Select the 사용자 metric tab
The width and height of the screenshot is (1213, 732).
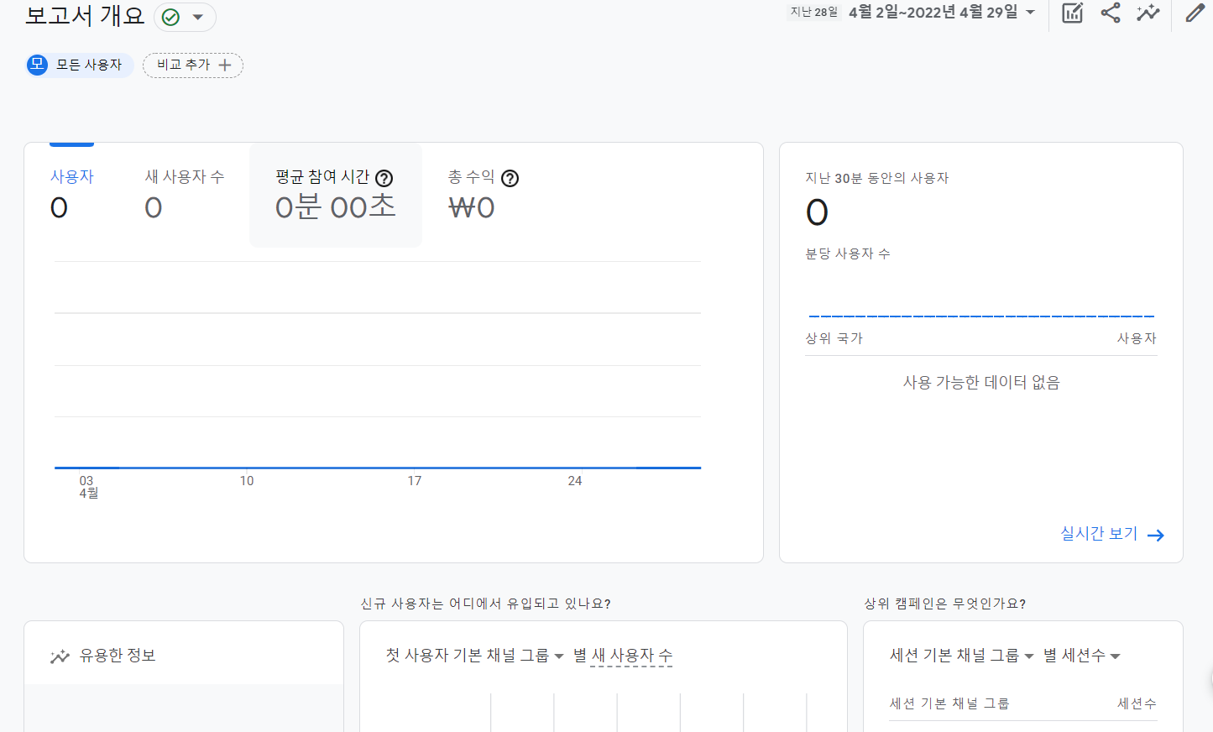71,194
